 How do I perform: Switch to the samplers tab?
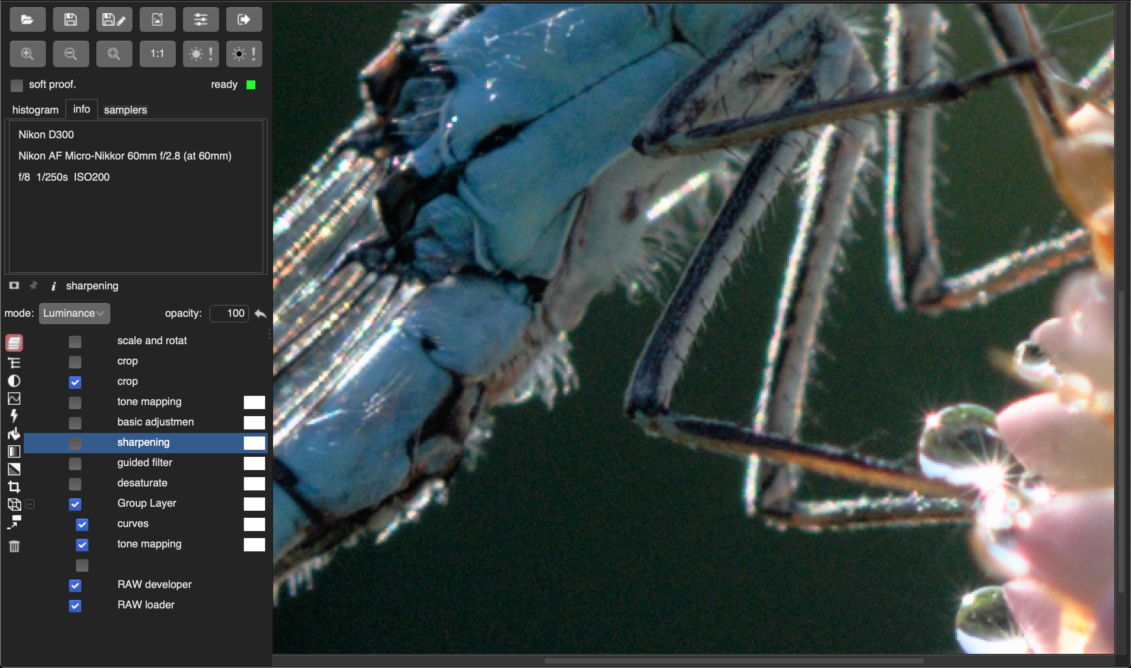(125, 110)
